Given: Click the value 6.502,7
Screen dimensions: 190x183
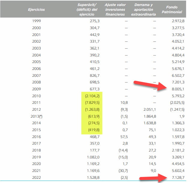Looking at the screenshot, I should point(178,76).
